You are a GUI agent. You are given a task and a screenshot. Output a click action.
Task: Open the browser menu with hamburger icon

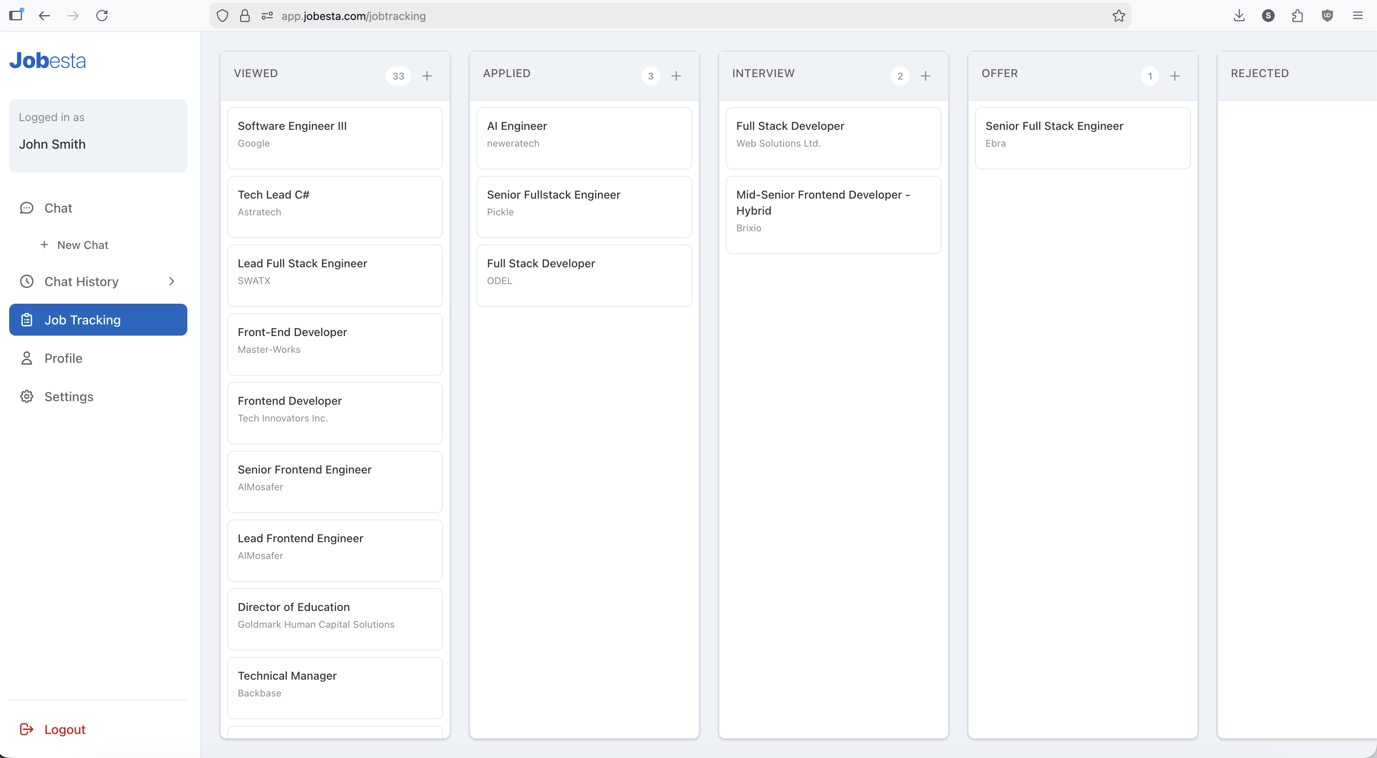click(1358, 16)
